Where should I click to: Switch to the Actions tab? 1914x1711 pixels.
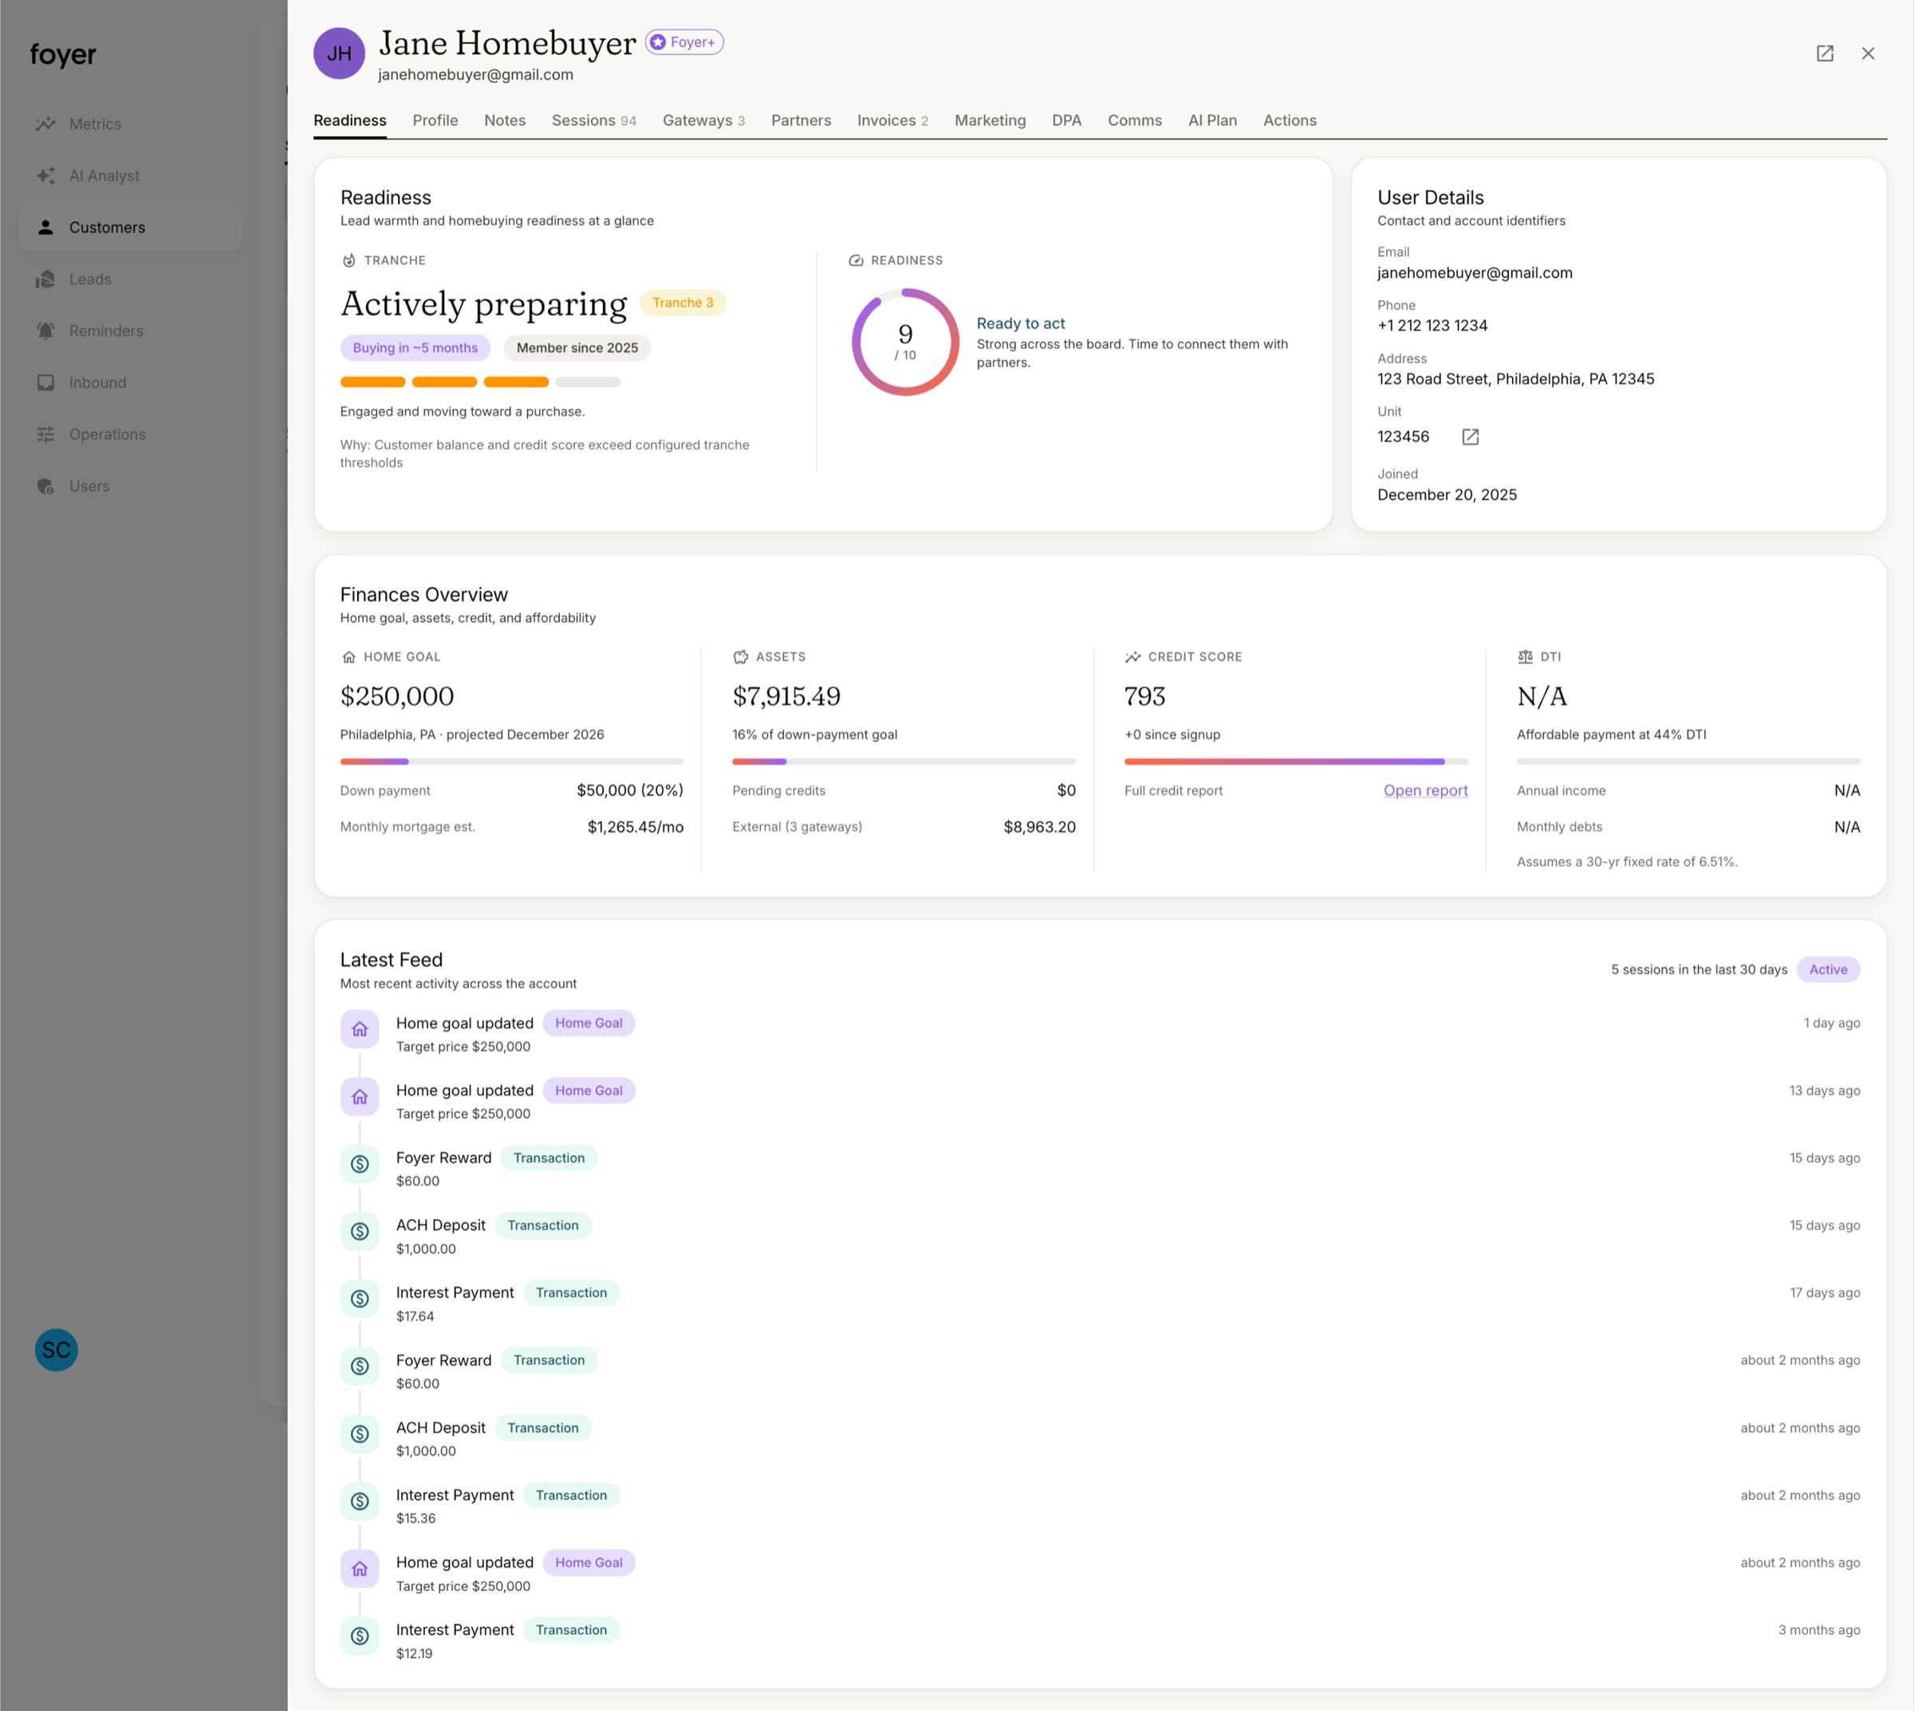coord(1290,120)
